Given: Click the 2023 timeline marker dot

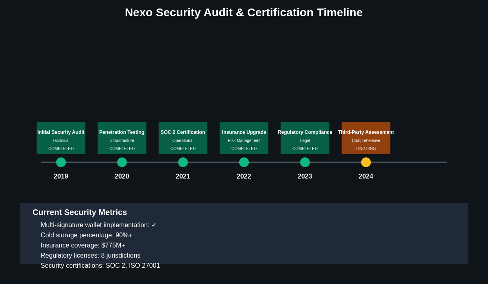Looking at the screenshot, I should [x=305, y=162].
